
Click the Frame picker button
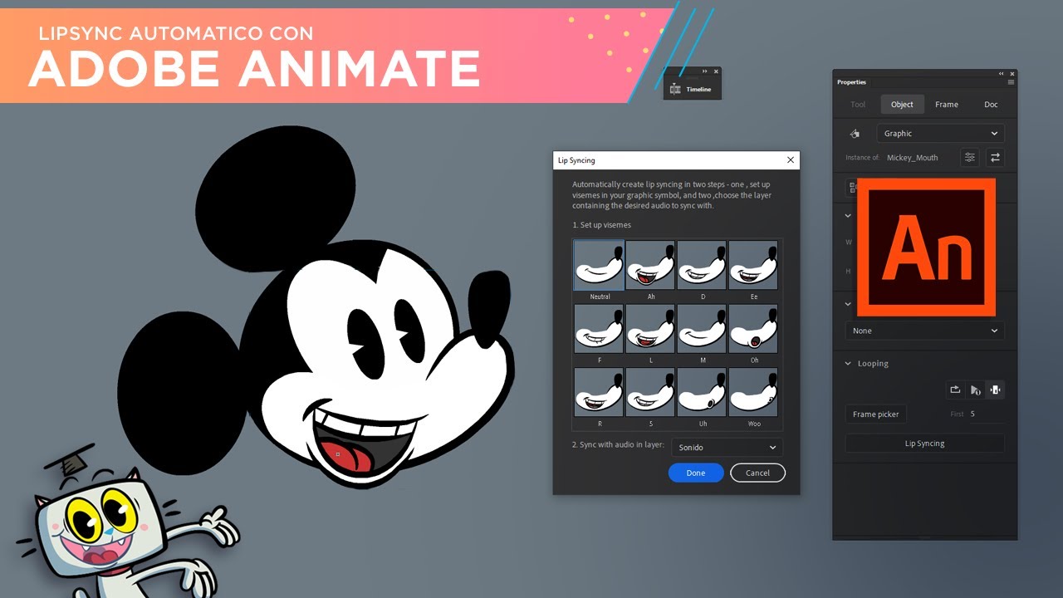click(876, 414)
